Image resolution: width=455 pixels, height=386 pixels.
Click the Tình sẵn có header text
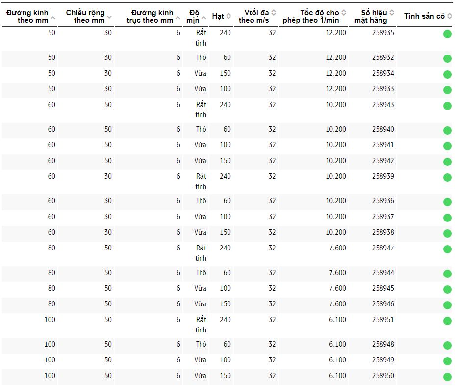pyautogui.click(x=424, y=16)
